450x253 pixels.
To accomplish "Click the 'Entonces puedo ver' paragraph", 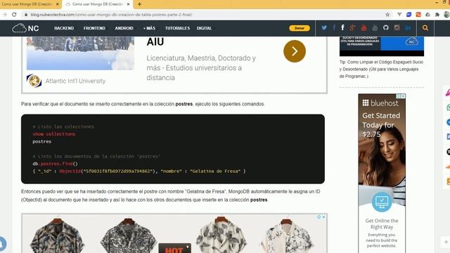I will pyautogui.click(x=170, y=195).
